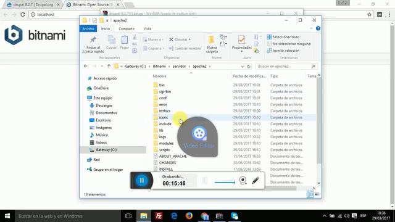Click servidor in the address breadcrumb
Screen dimensions: 395x222
pos(179,66)
